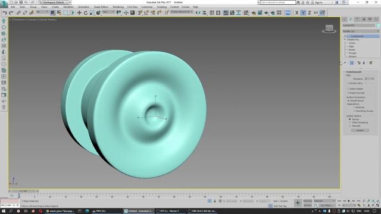This screenshot has width=381, height=214.
Task: Enable the Explicit Normals checkbox
Action: pyautogui.click(x=348, y=93)
